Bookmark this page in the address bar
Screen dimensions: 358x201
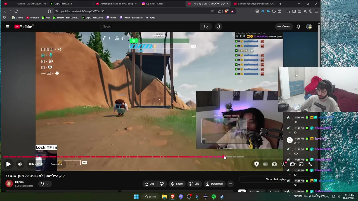click(49, 11)
